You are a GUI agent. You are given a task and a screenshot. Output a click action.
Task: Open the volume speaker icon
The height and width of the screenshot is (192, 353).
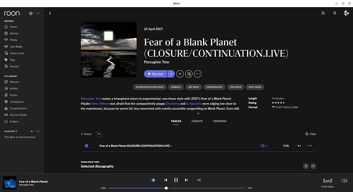pyautogui.click(x=344, y=181)
